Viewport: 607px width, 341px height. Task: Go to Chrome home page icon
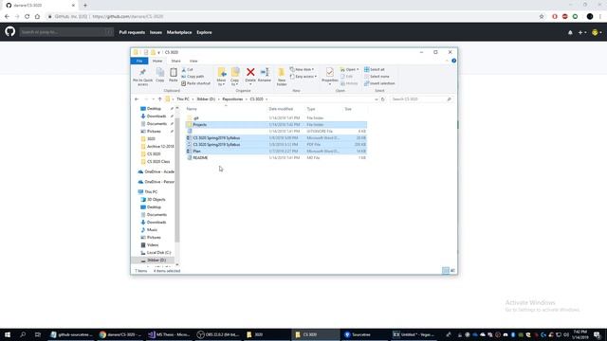coord(37,17)
